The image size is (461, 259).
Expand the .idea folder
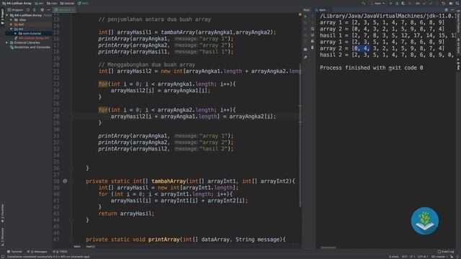pyautogui.click(x=12, y=19)
